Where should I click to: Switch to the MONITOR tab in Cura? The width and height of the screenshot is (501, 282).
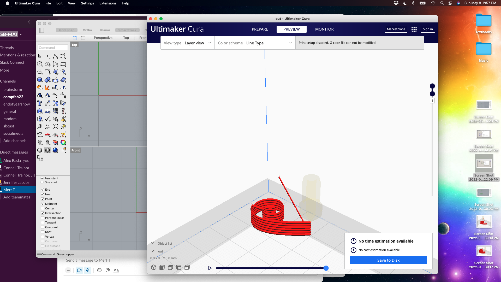coord(324,29)
